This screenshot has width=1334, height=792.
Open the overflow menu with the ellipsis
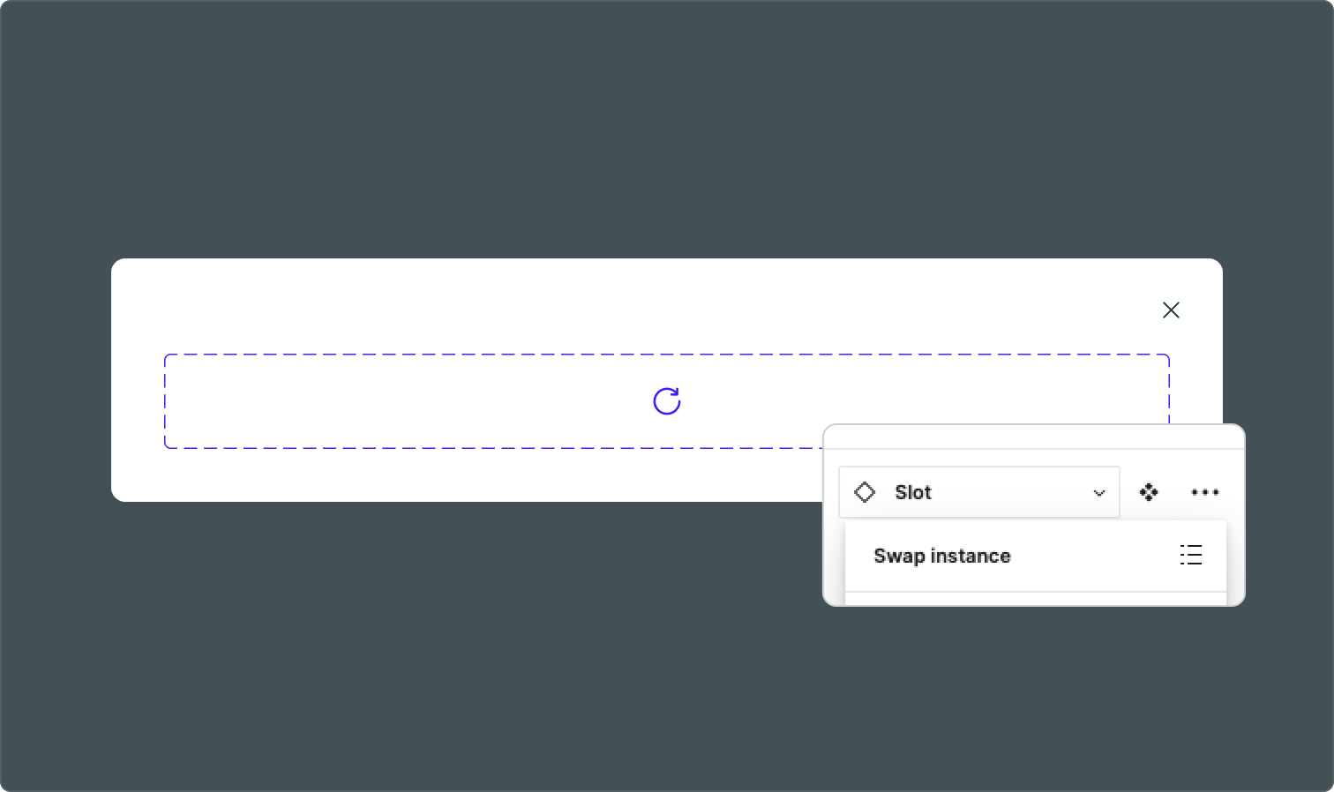point(1204,492)
